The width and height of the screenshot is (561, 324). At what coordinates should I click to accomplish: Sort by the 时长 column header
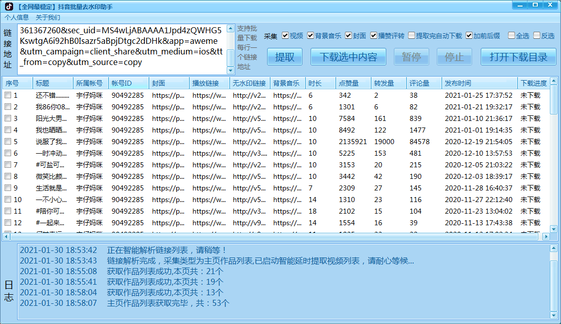(321, 83)
